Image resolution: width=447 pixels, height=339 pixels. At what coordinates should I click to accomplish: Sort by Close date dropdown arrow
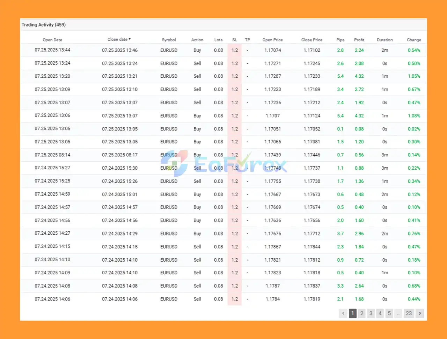pyautogui.click(x=130, y=39)
